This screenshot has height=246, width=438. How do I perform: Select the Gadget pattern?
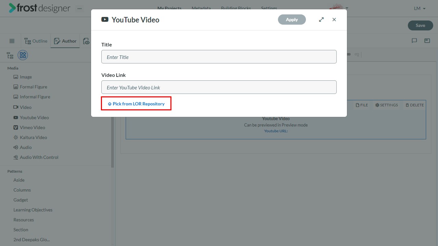(x=21, y=200)
